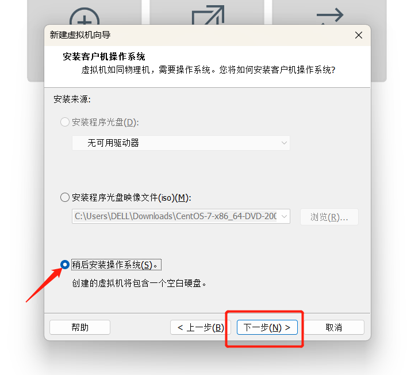Continue with 下一步(N) > button

(x=267, y=327)
